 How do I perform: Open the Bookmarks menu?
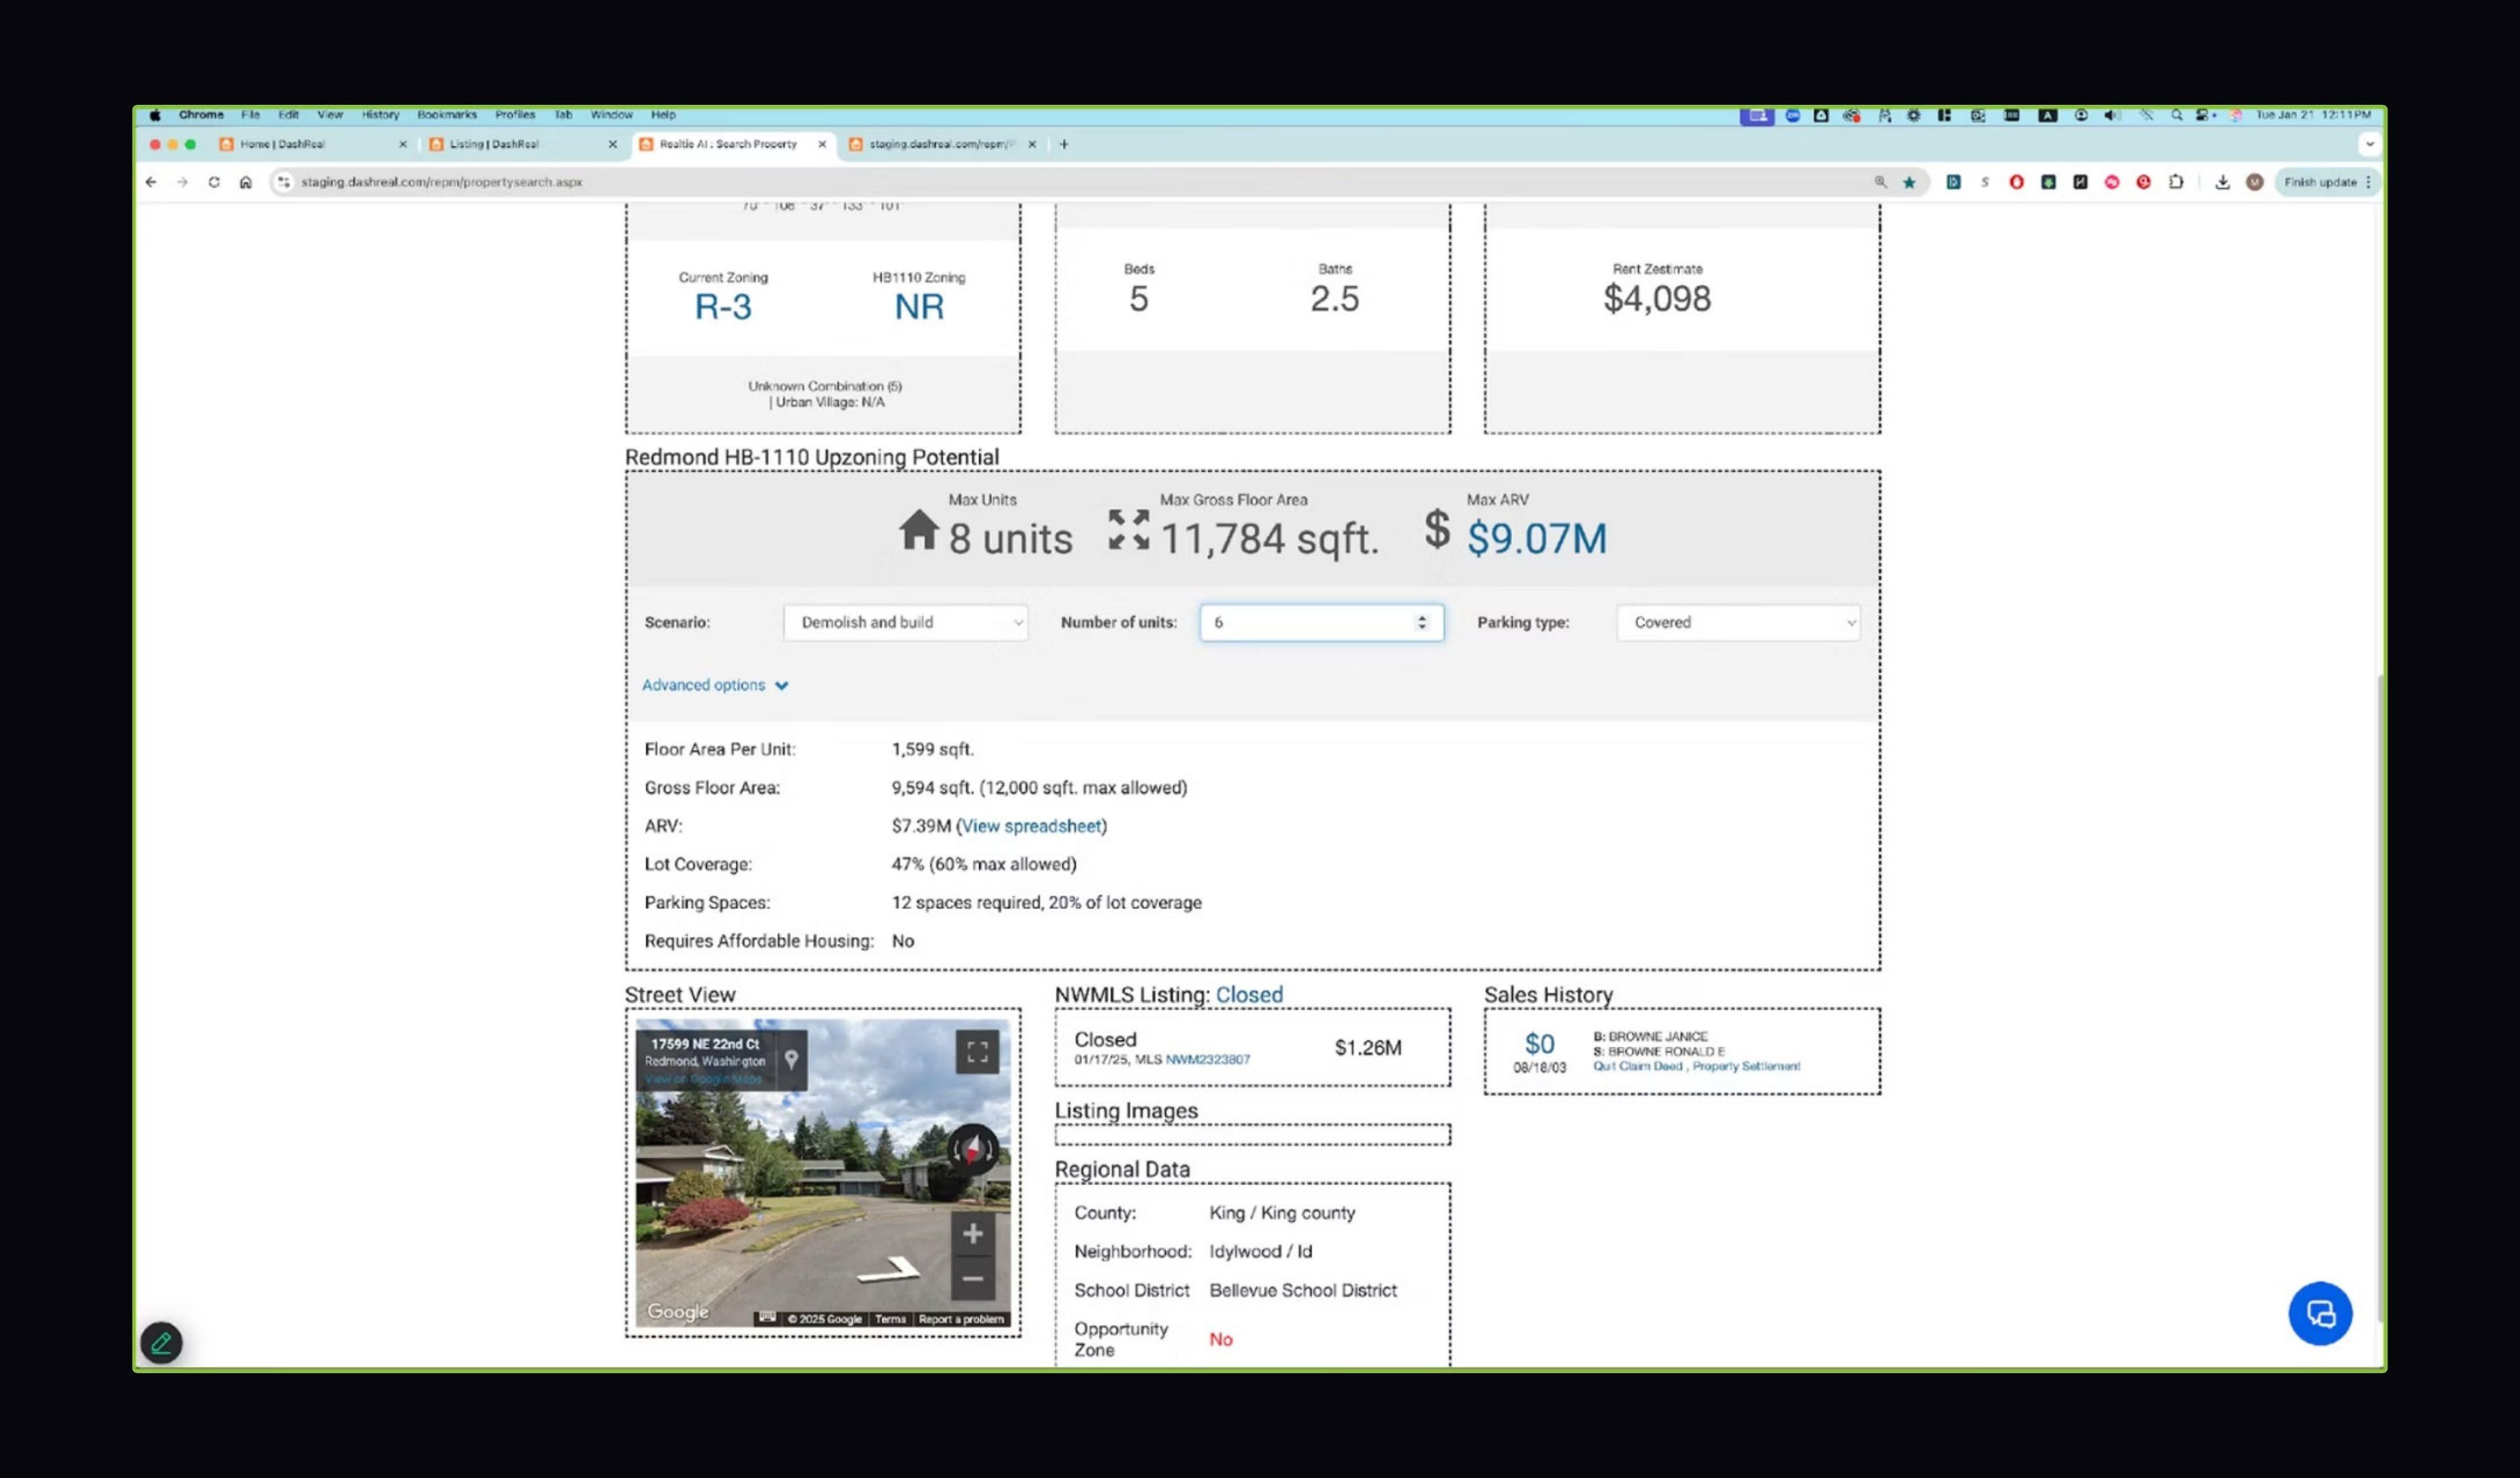(447, 115)
